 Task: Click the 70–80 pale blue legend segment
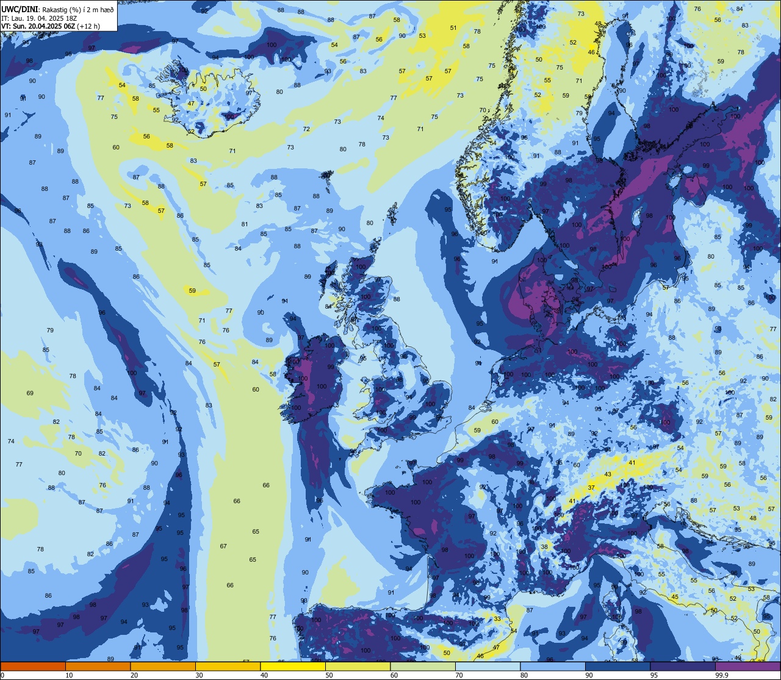point(488,667)
